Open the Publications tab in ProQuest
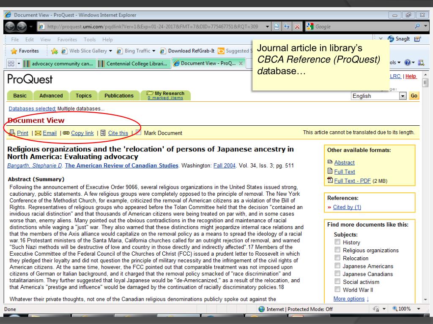This screenshot has width=433, height=324. pyautogui.click(x=119, y=96)
